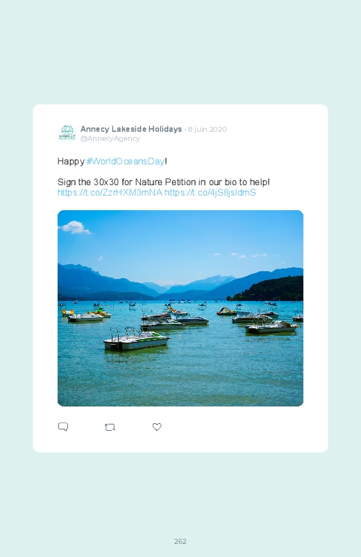Open the Annecy logo profile avatar
361x557 pixels.
[x=67, y=133]
